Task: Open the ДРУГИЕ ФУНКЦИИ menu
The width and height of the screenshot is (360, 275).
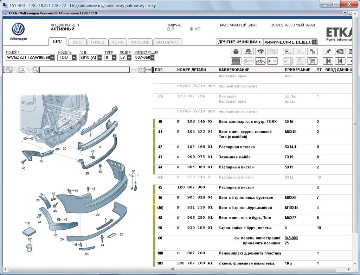Action: (x=239, y=42)
